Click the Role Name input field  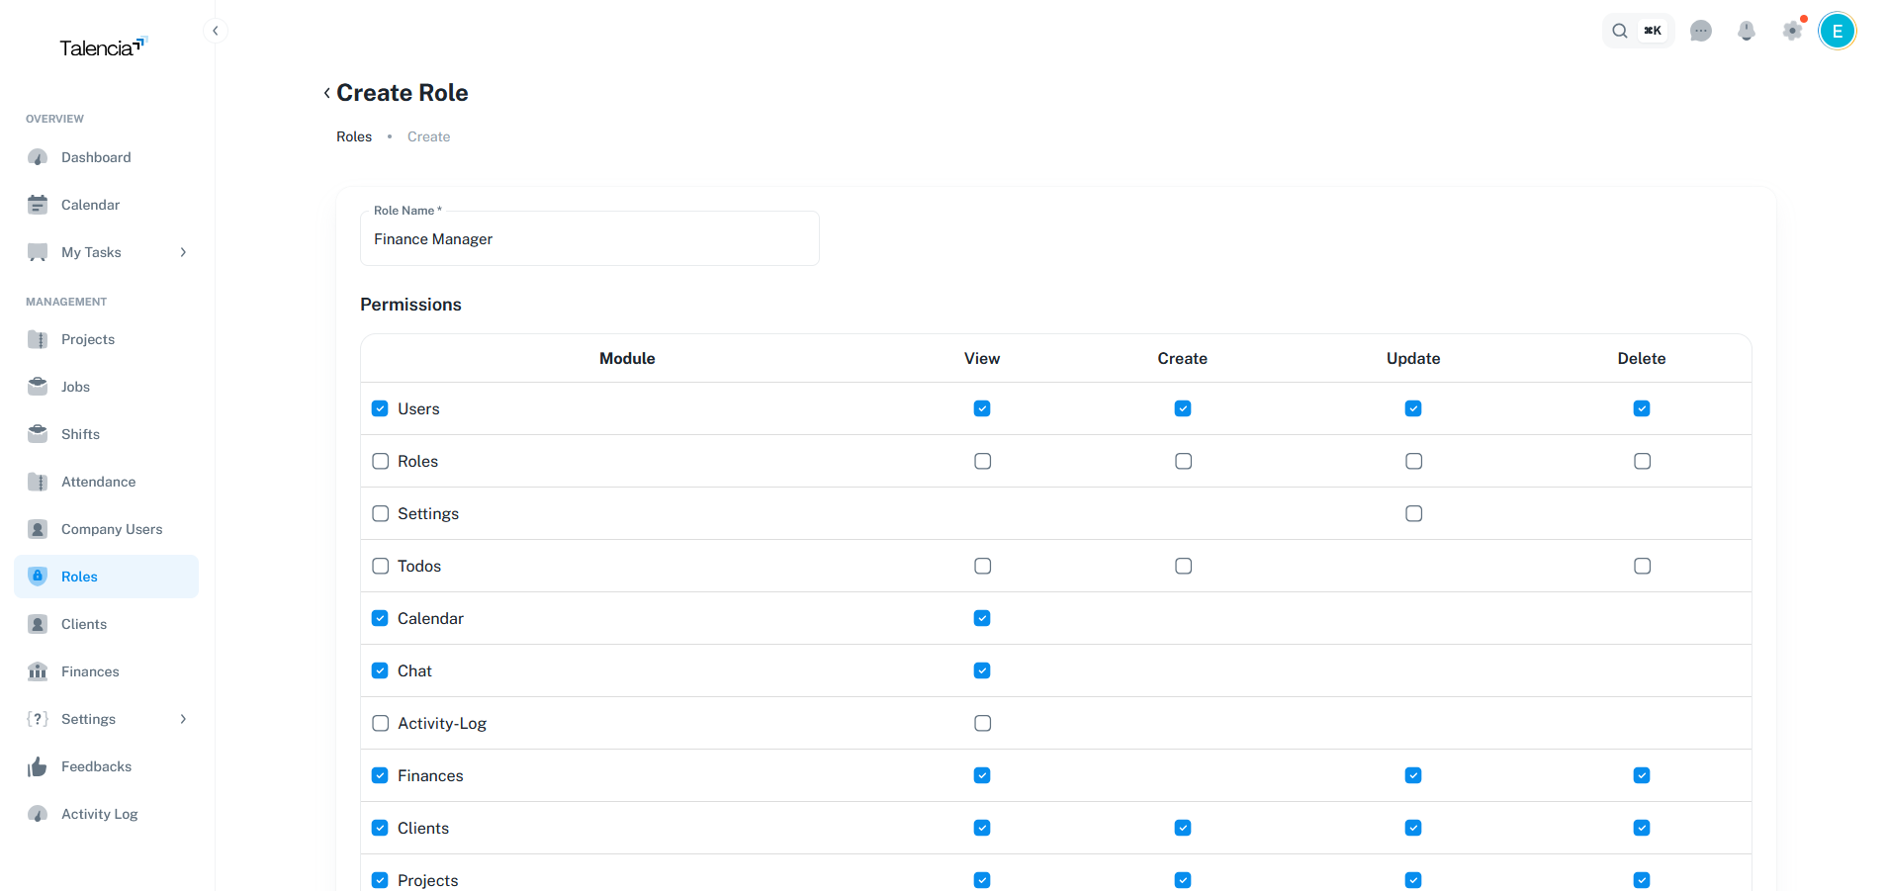pyautogui.click(x=589, y=238)
